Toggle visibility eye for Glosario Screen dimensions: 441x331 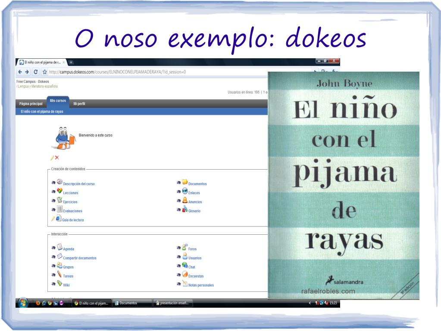(178, 210)
